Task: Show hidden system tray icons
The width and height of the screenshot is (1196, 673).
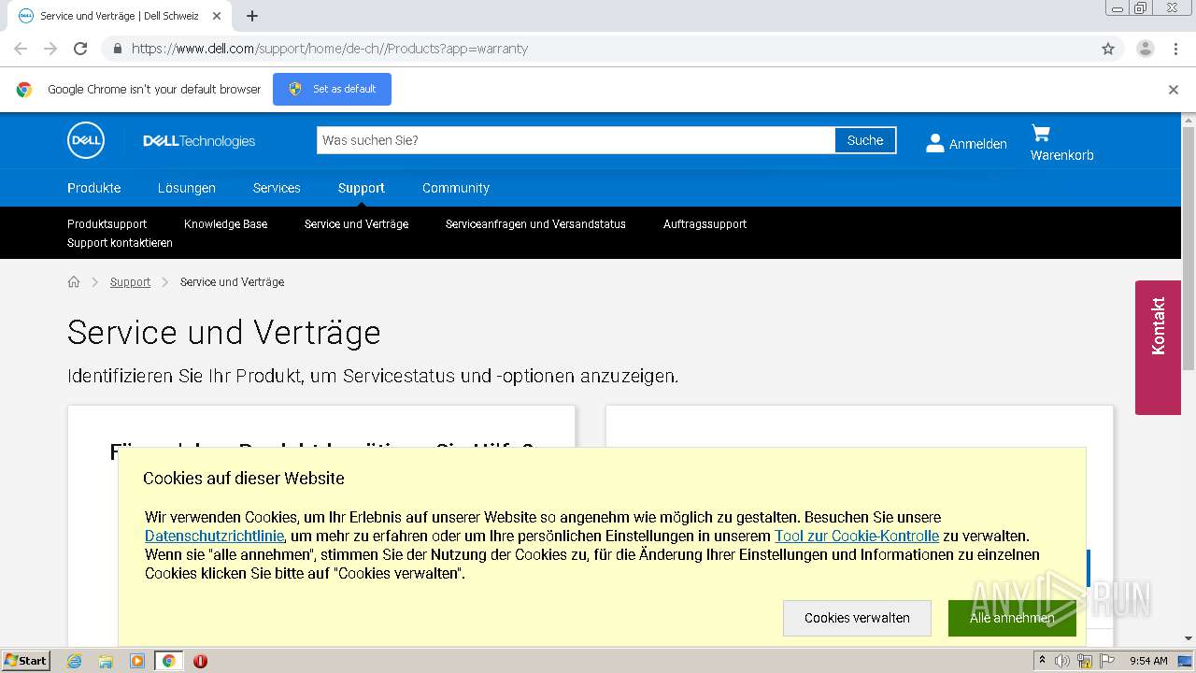Action: tap(1042, 661)
